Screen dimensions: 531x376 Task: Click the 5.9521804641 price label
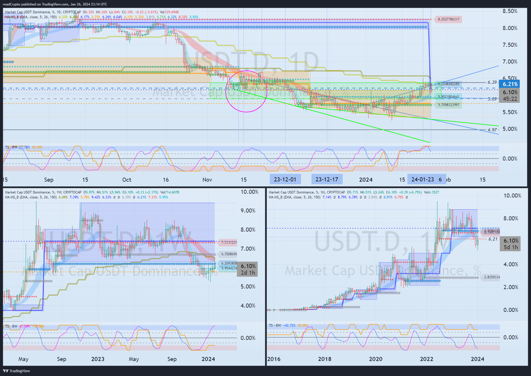(x=448, y=97)
